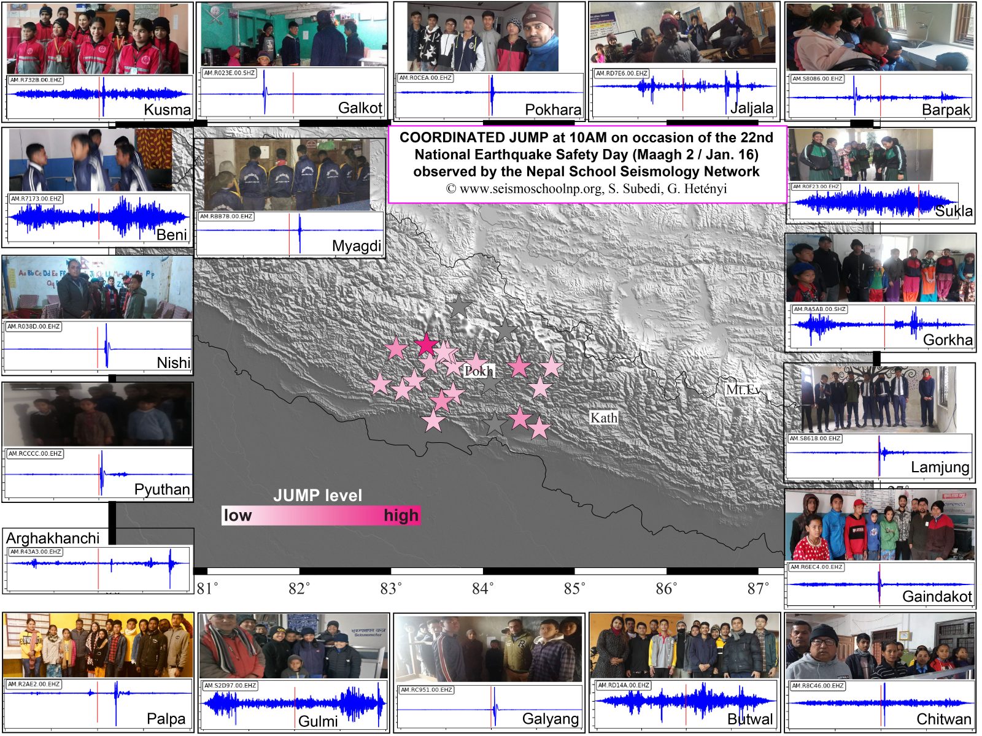This screenshot has width=982, height=736.
Task: Click the darkest pink star on the map
Action: [x=426, y=345]
